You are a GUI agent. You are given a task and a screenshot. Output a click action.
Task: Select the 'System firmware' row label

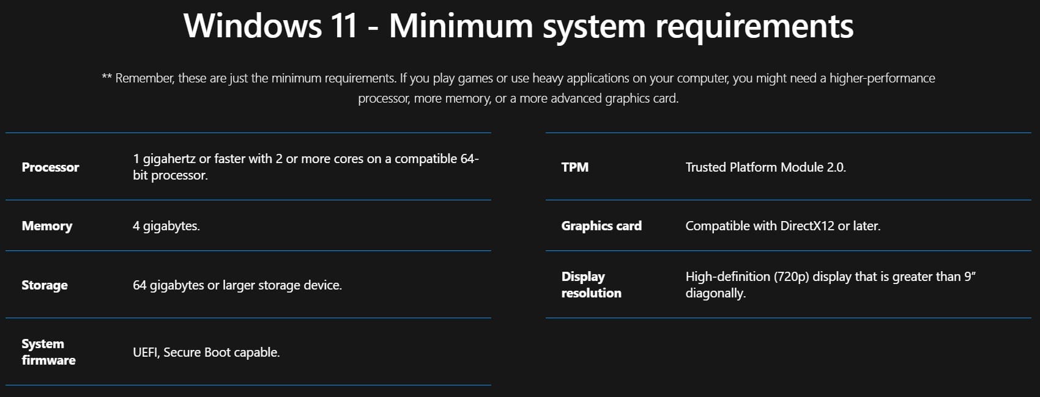coord(48,352)
